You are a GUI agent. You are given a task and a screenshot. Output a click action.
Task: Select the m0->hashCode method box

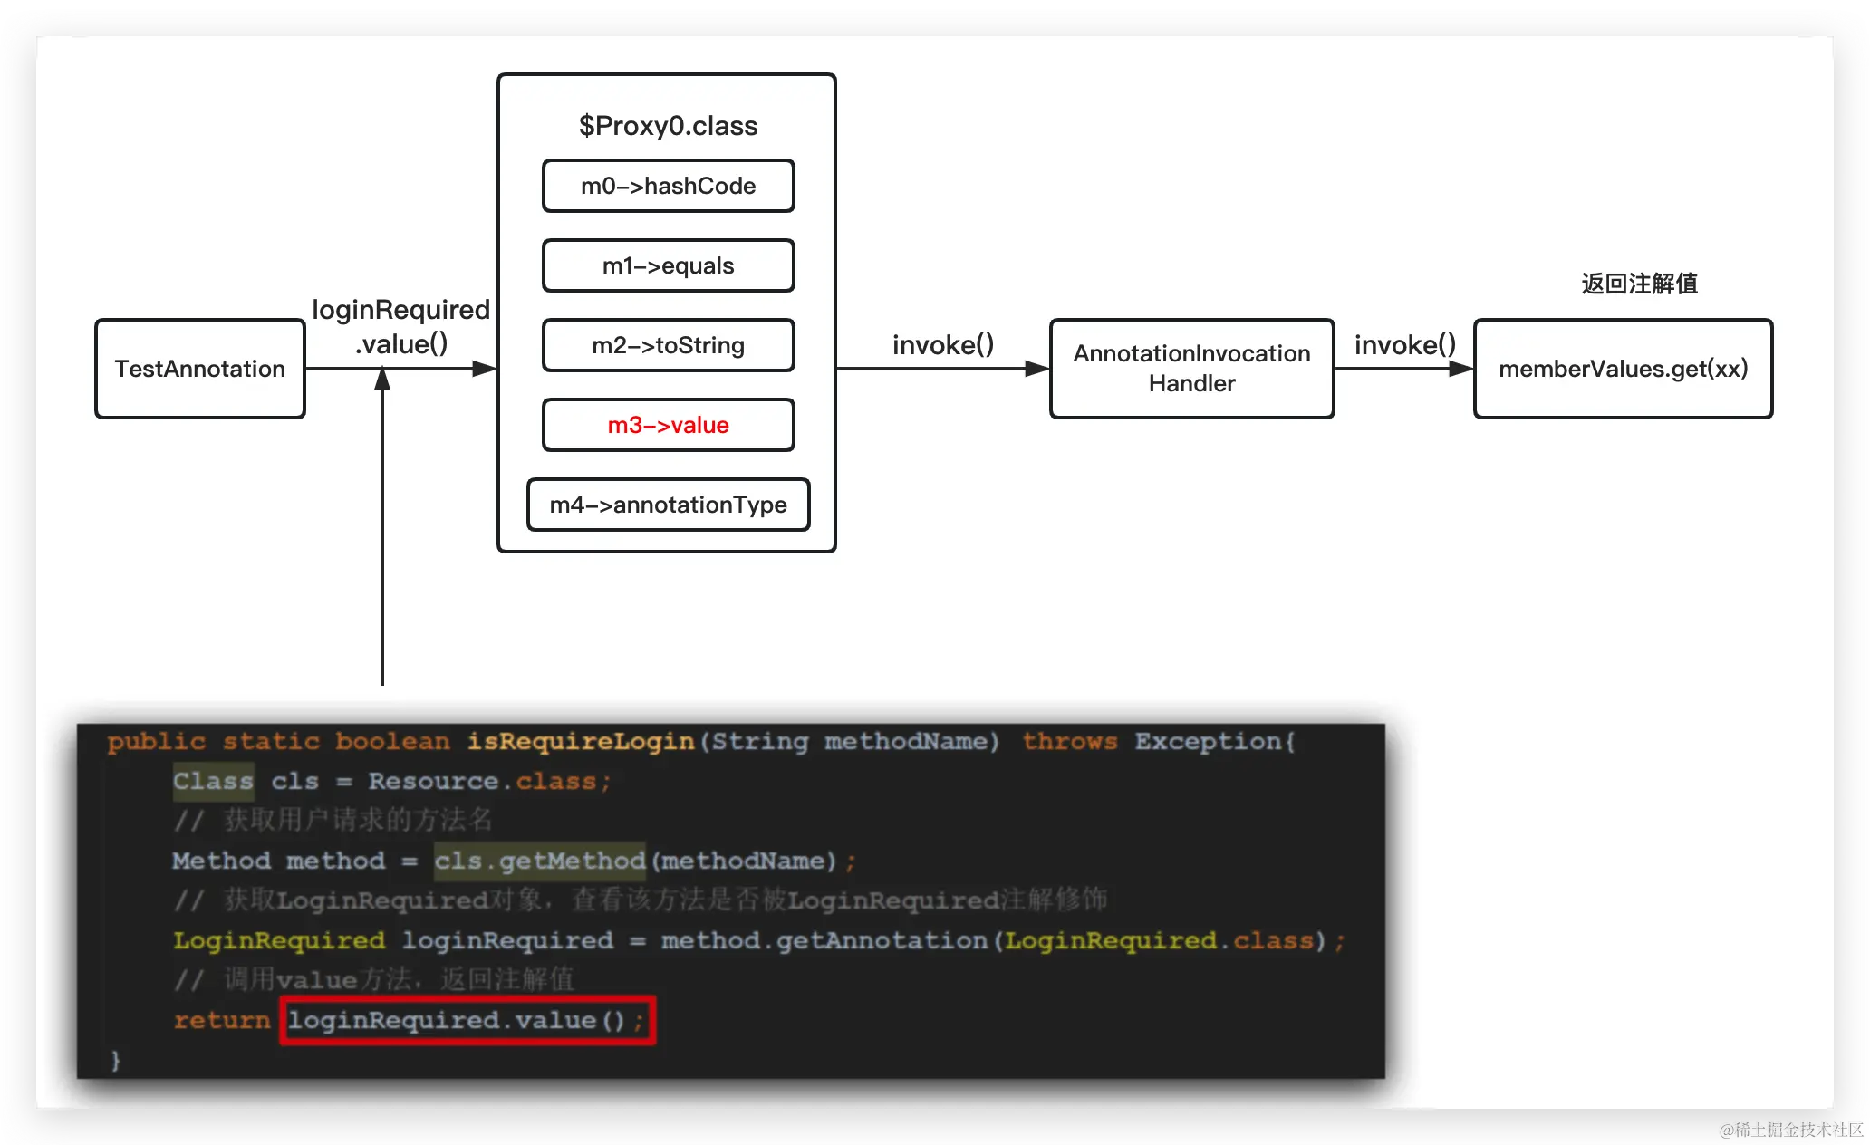click(x=668, y=186)
